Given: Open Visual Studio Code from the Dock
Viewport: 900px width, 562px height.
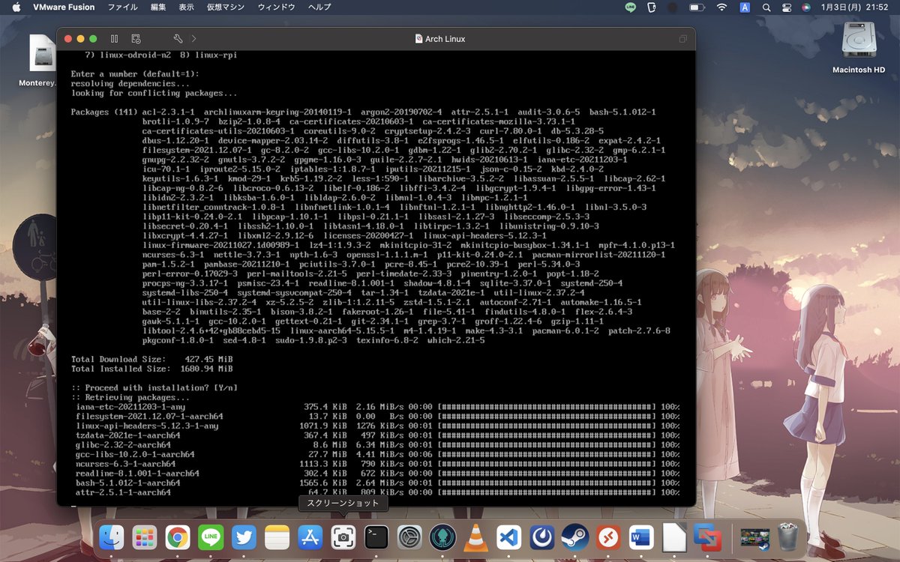Looking at the screenshot, I should coord(508,537).
